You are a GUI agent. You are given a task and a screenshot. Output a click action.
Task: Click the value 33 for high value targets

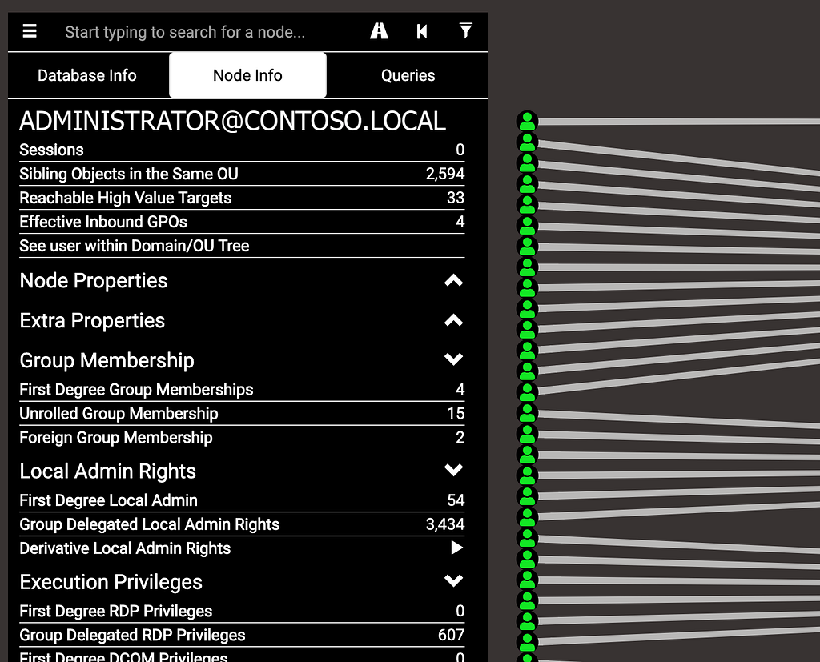(x=456, y=198)
